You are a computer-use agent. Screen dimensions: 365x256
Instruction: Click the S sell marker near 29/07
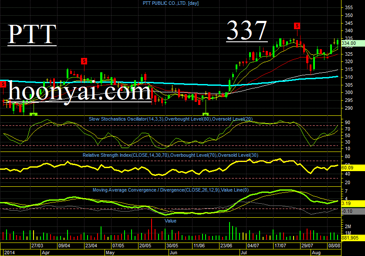pyautogui.click(x=297, y=26)
